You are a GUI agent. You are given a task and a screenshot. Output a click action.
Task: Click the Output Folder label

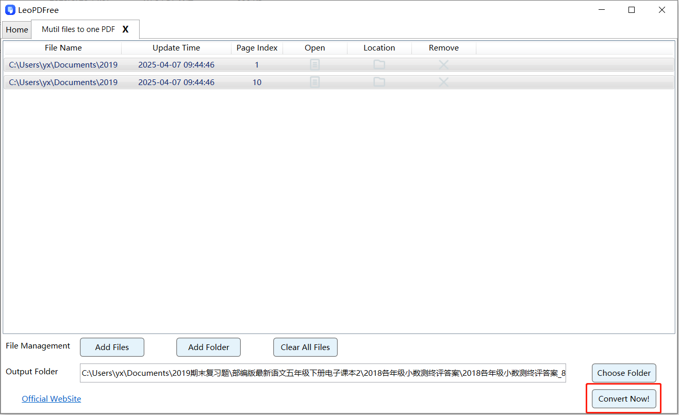pyautogui.click(x=32, y=372)
